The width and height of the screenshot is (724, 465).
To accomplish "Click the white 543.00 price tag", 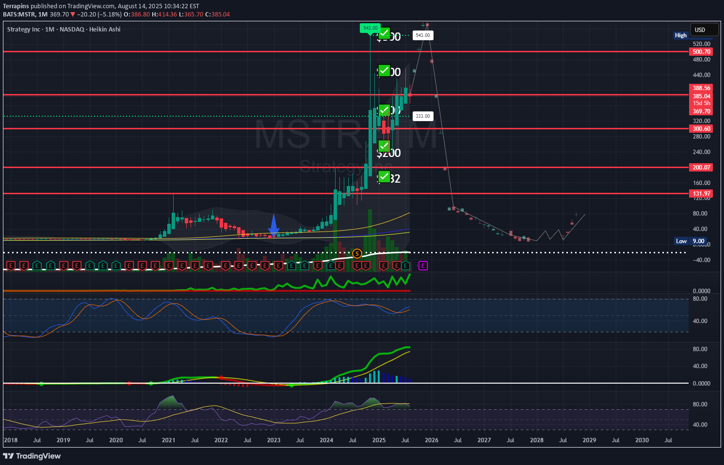I will pyautogui.click(x=422, y=35).
